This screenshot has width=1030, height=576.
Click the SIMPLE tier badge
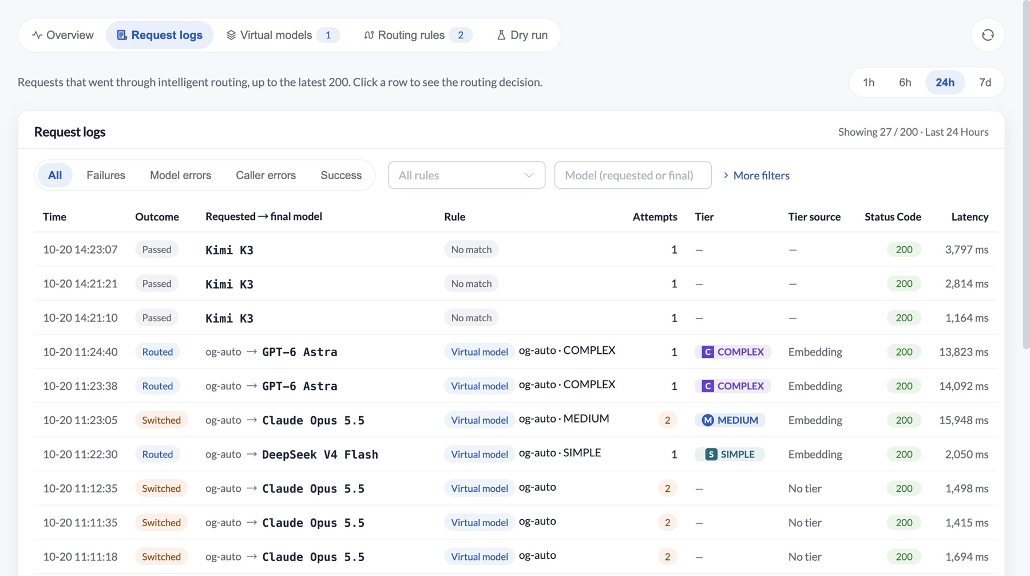click(x=730, y=454)
